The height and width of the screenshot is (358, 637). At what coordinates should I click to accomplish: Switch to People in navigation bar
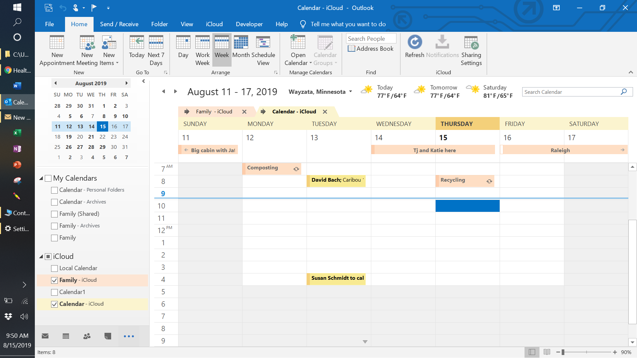click(x=87, y=336)
